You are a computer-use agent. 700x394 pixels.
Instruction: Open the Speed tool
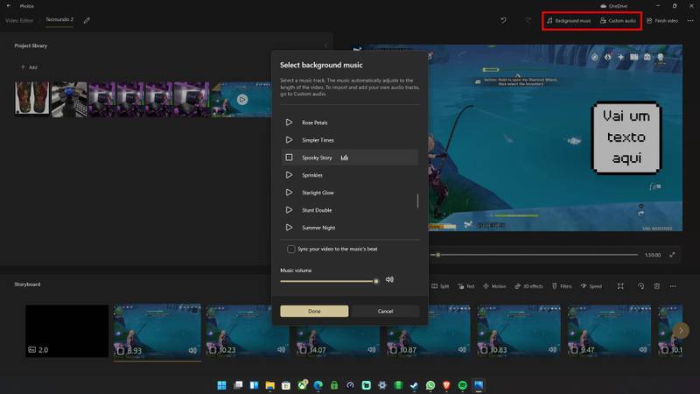point(591,286)
